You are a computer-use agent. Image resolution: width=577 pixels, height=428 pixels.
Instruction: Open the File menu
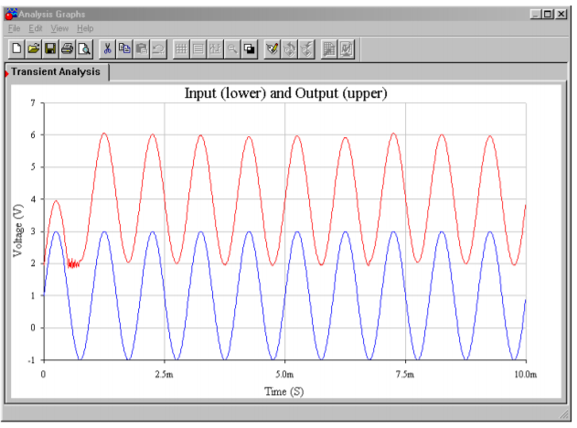pos(14,29)
